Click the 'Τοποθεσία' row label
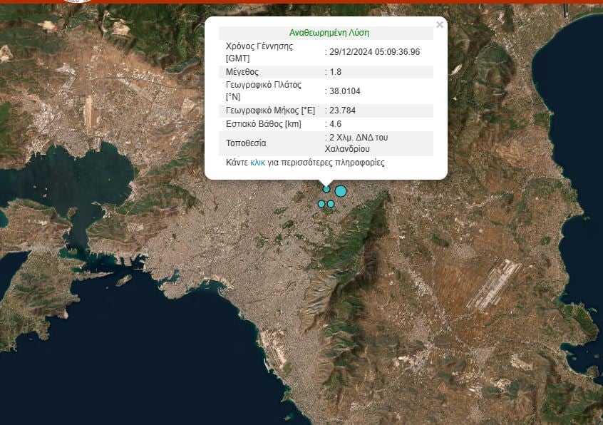 [x=246, y=143]
